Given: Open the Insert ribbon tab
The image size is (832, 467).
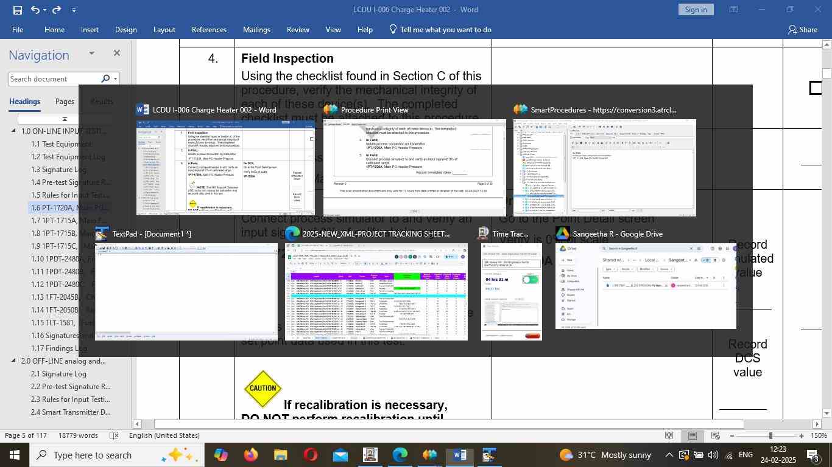Looking at the screenshot, I should (x=90, y=29).
